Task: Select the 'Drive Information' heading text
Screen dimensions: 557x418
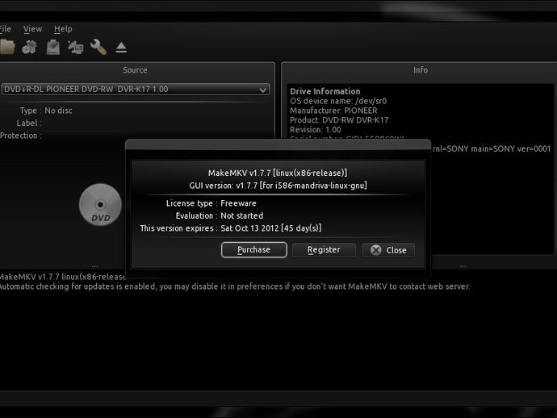Action: (x=325, y=91)
